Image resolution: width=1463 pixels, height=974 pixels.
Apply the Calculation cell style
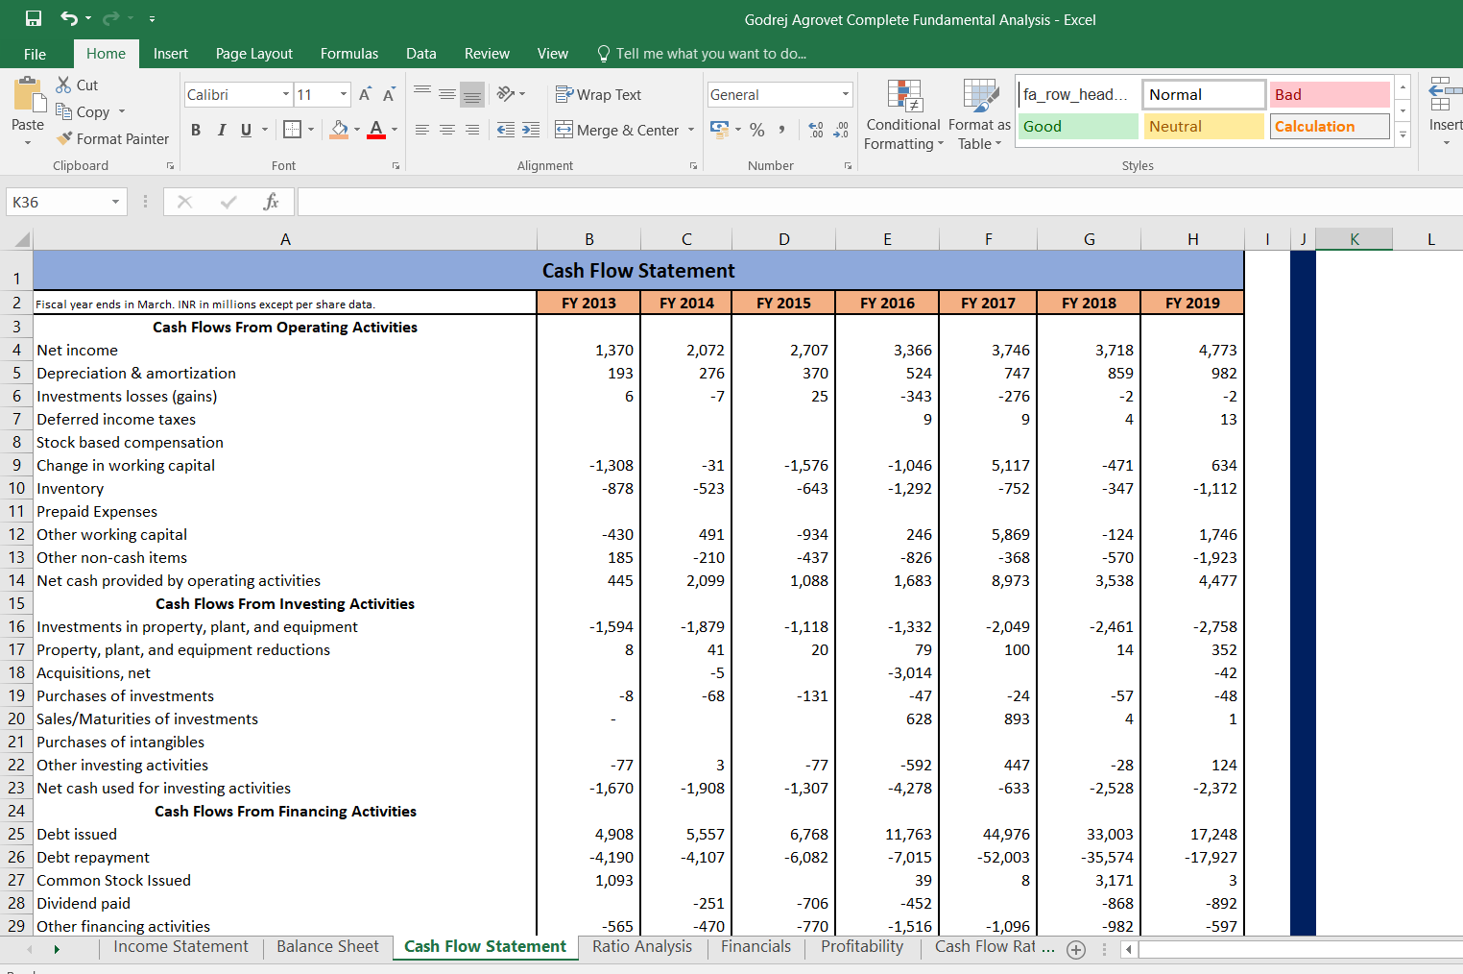tap(1330, 126)
